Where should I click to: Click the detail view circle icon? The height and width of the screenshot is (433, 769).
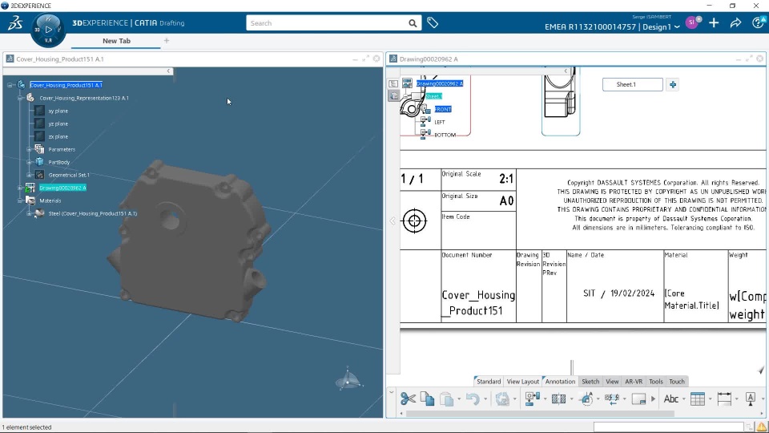pos(586,399)
